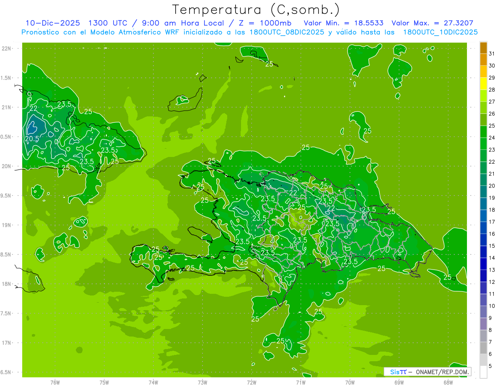Click the "72W" longitude axis label
The height and width of the screenshot is (388, 503).
point(251,383)
